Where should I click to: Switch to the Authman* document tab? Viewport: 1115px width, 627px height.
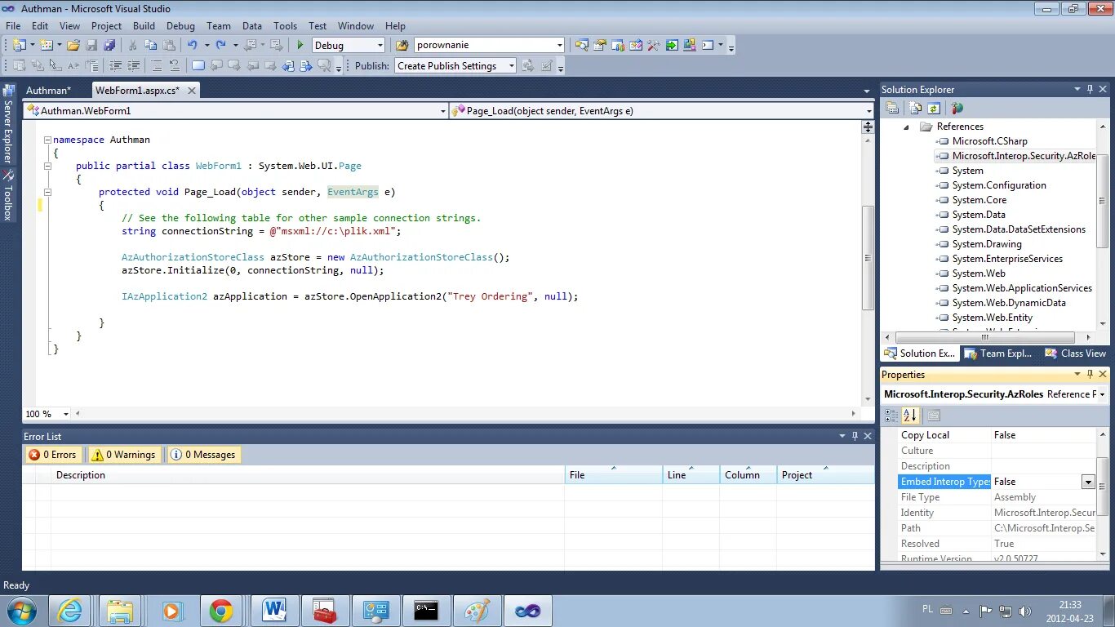[48, 90]
